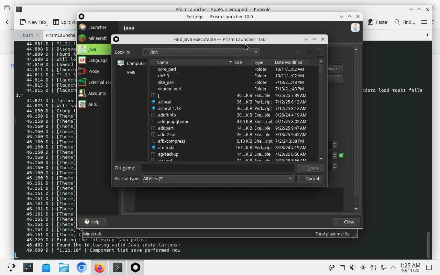Select the affixcompress file
This screenshot has width=440, height=275.
tap(172, 141)
